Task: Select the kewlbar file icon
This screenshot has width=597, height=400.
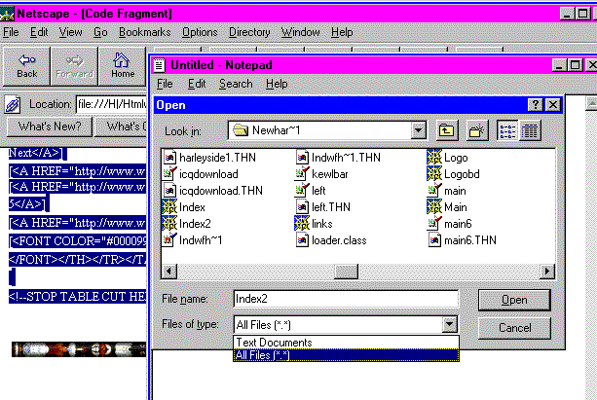Action: coord(302,174)
